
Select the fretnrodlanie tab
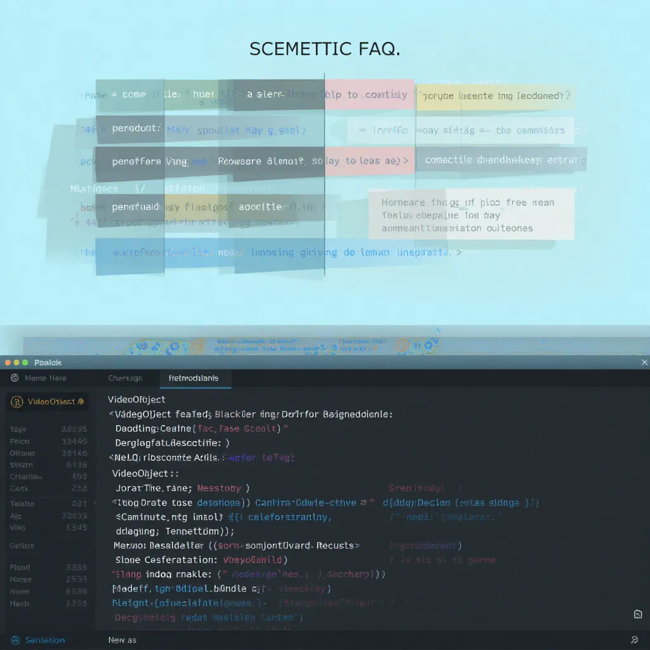click(194, 378)
